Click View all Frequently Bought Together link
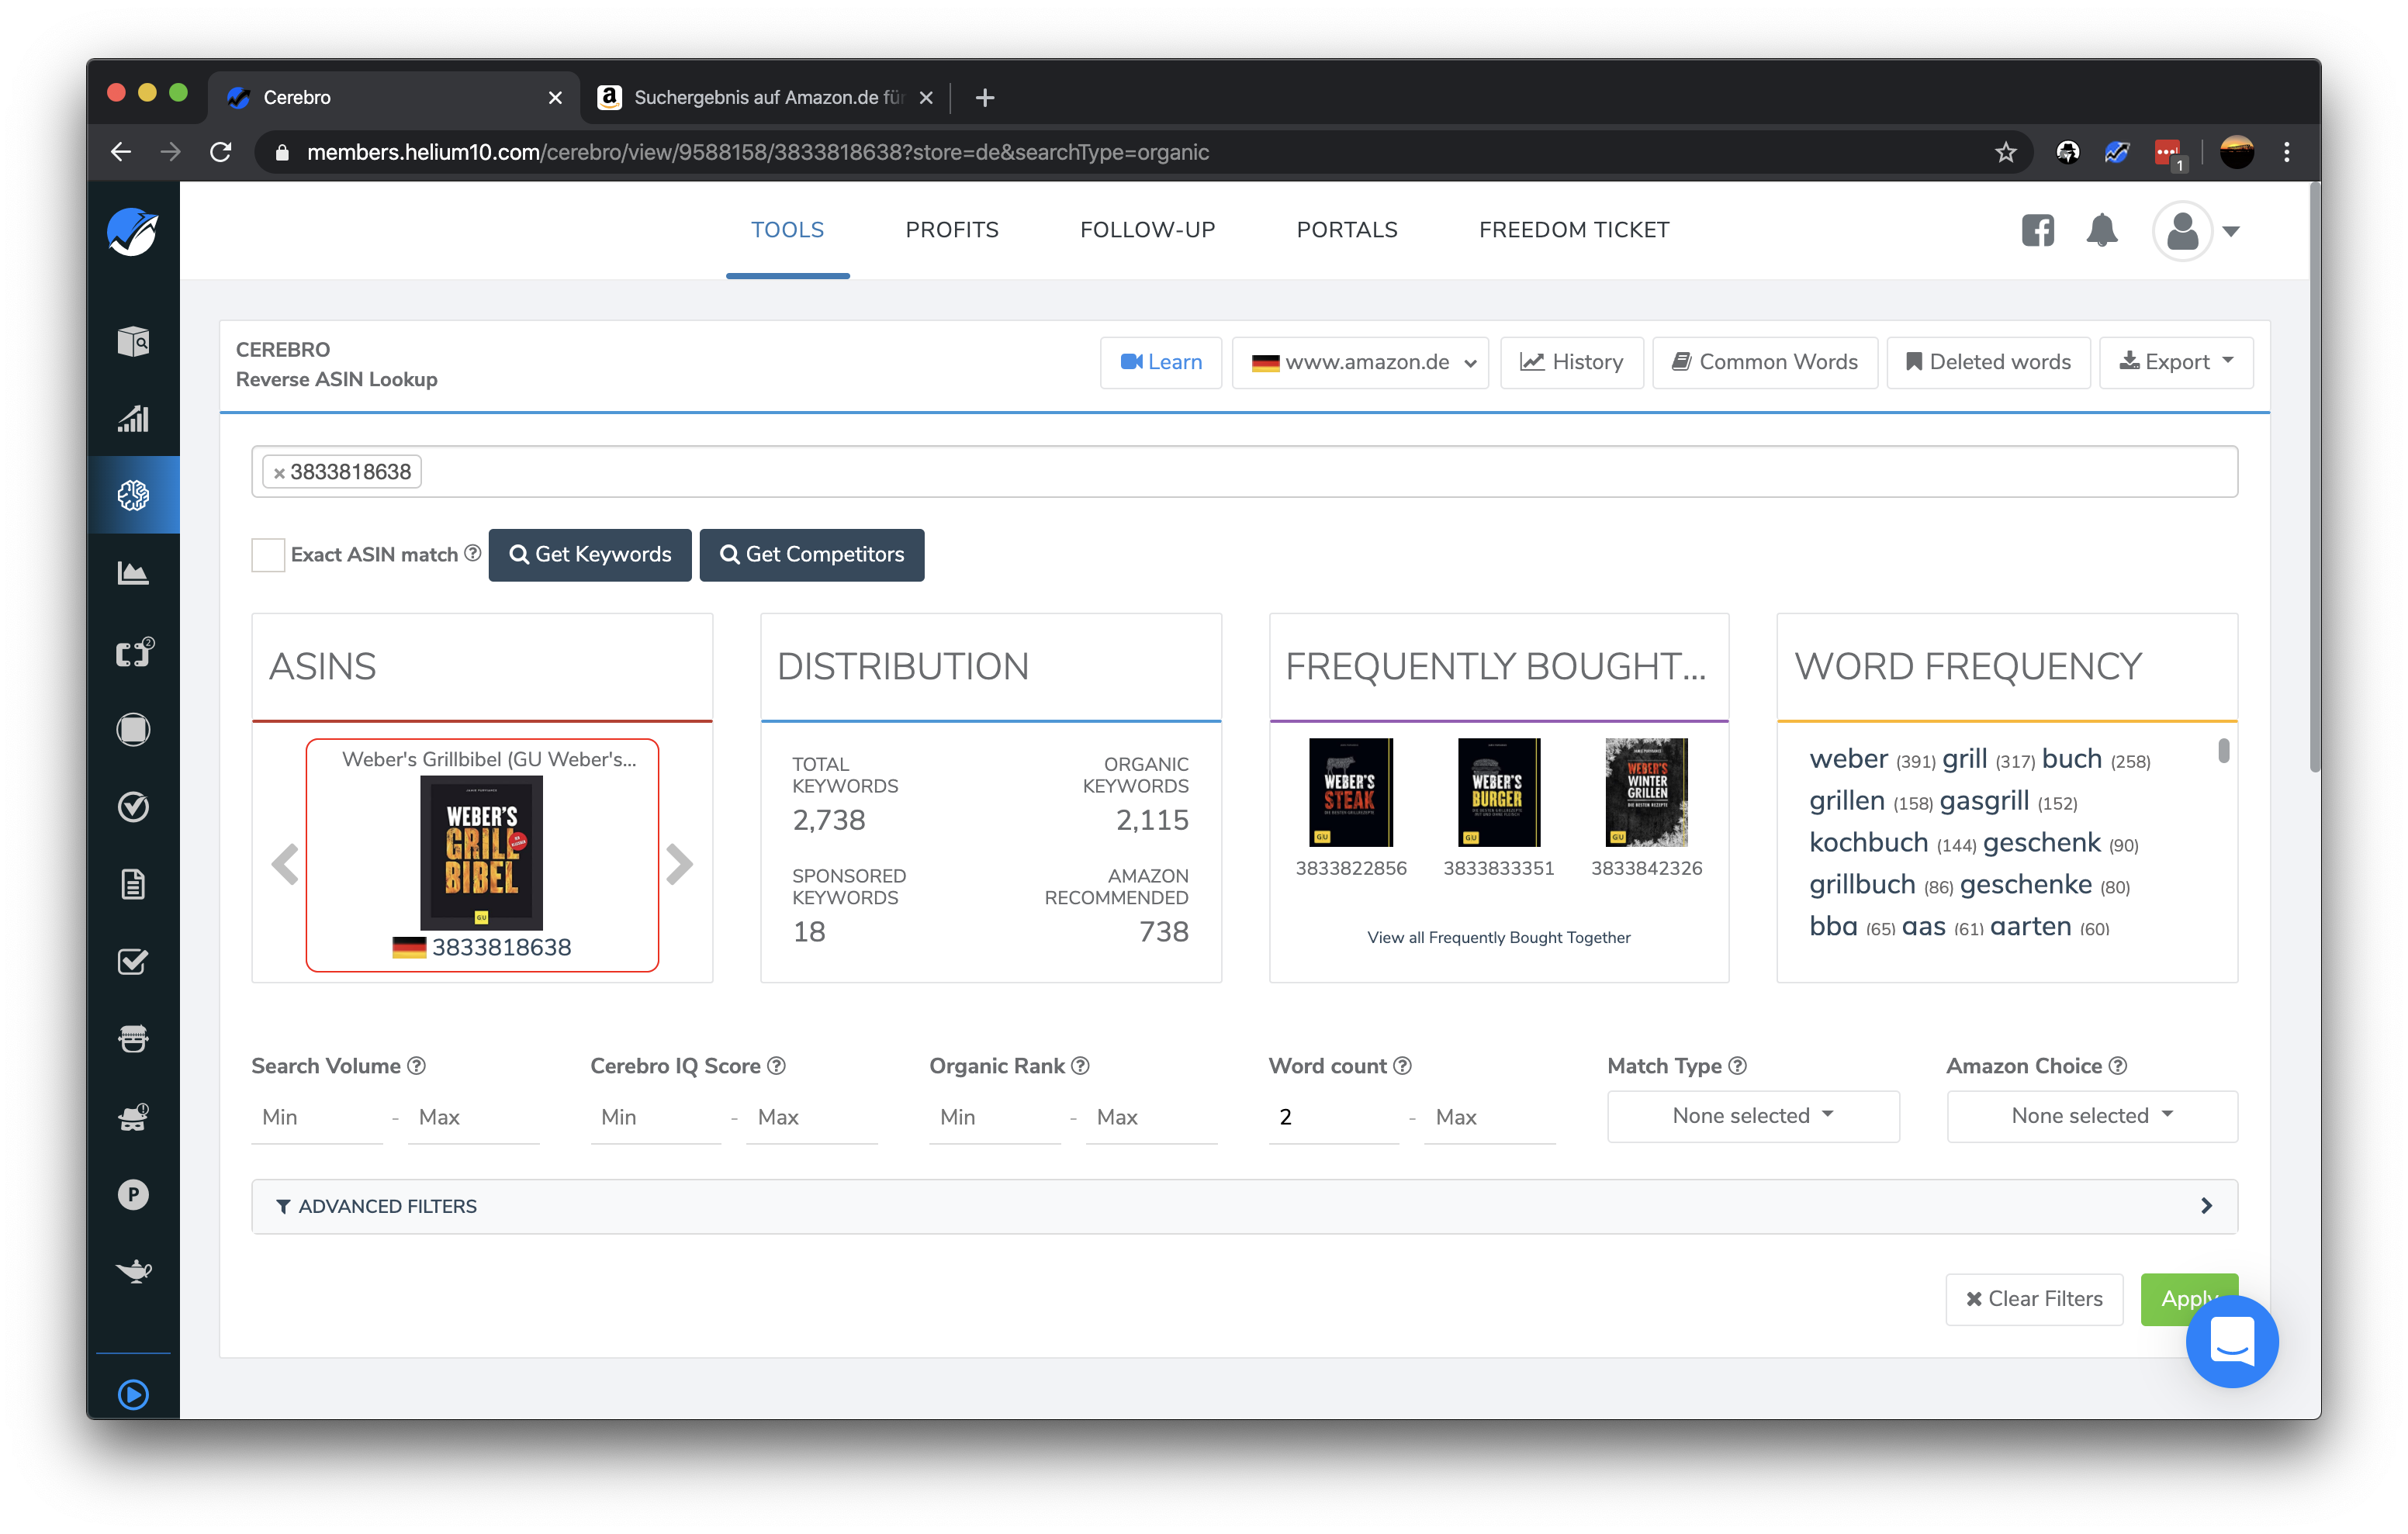Screen dimensions: 2408x1534 [1498, 937]
